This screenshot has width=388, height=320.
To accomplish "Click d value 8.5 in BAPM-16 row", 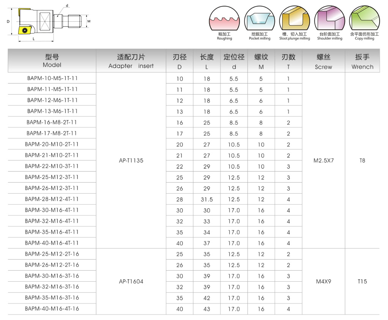I will point(234,123).
